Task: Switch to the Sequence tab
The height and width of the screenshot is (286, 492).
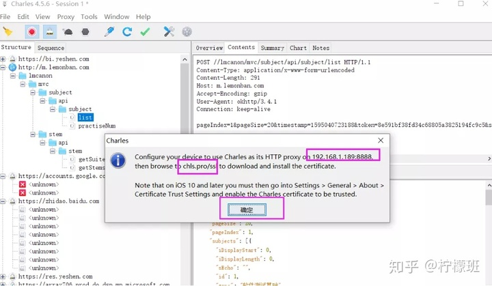Action: point(51,48)
